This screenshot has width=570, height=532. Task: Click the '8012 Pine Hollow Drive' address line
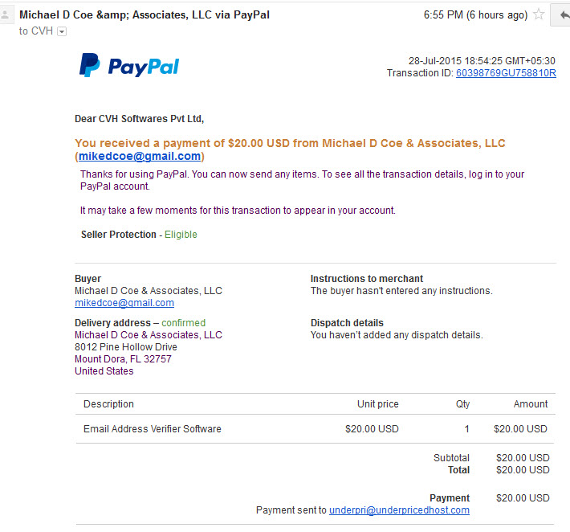coord(126,347)
